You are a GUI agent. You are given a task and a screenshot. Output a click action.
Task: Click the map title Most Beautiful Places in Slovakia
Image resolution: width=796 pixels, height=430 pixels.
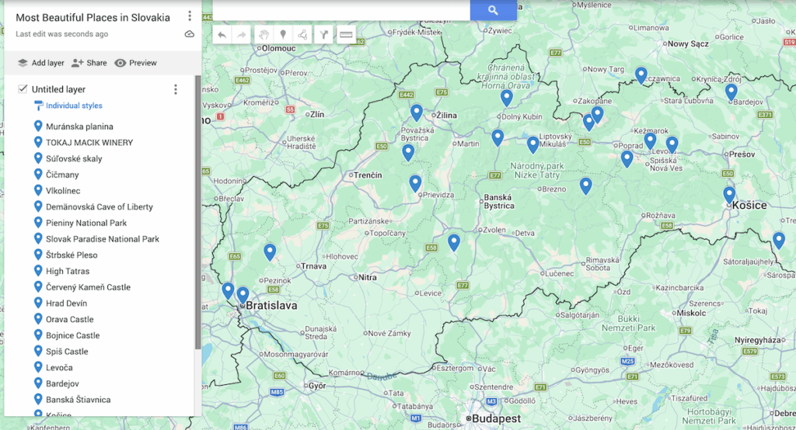pyautogui.click(x=93, y=18)
